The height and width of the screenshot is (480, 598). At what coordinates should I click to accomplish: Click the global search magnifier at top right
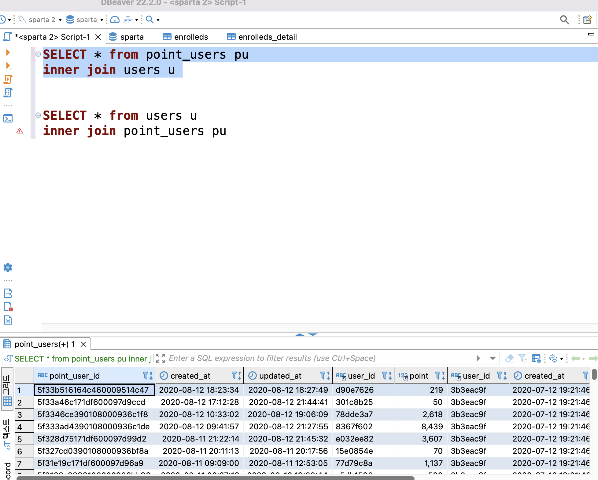coord(564,20)
